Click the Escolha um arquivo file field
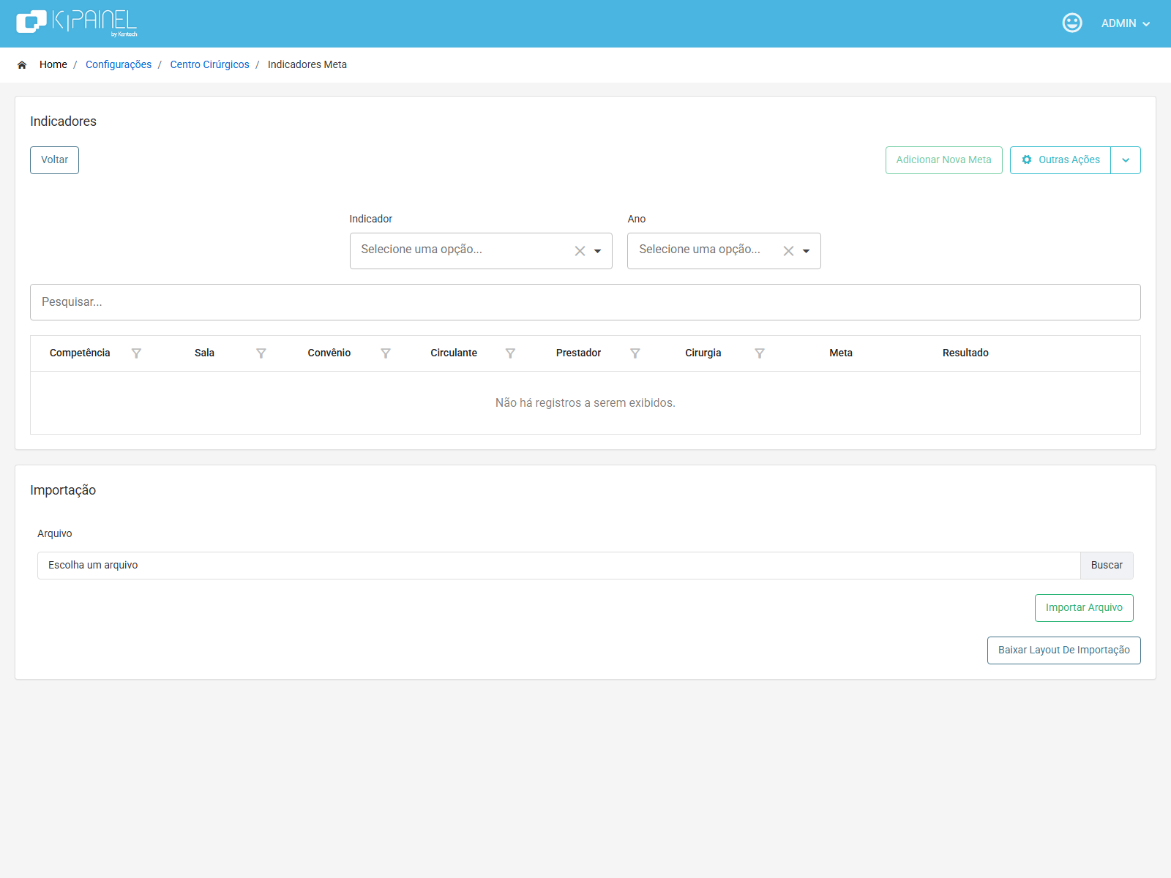Screen dimensions: 1171x878 (x=559, y=566)
